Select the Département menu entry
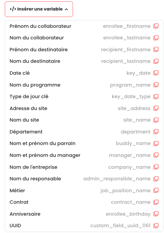 tap(84, 132)
